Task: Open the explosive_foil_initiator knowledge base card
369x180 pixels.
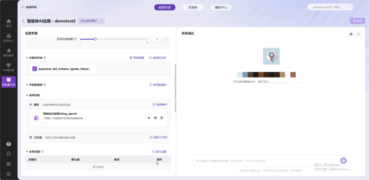Action: click(63, 69)
